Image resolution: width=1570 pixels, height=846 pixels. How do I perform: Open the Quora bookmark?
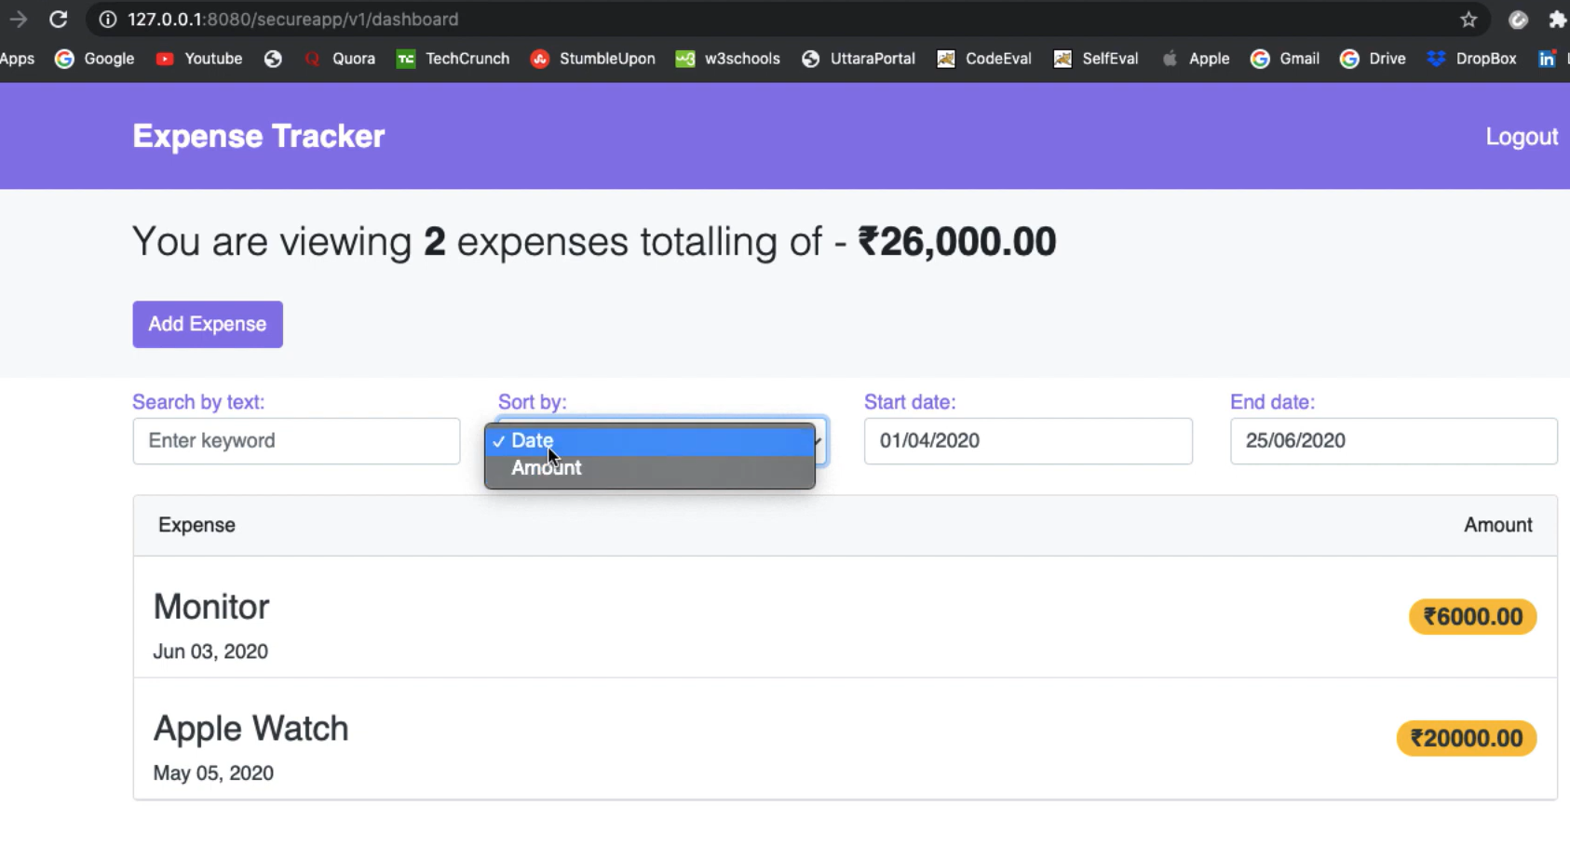pos(339,59)
